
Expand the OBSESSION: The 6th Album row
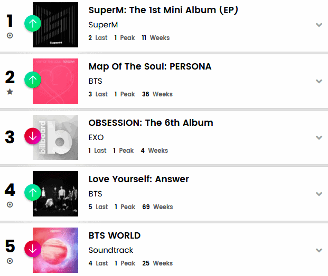pos(318,137)
